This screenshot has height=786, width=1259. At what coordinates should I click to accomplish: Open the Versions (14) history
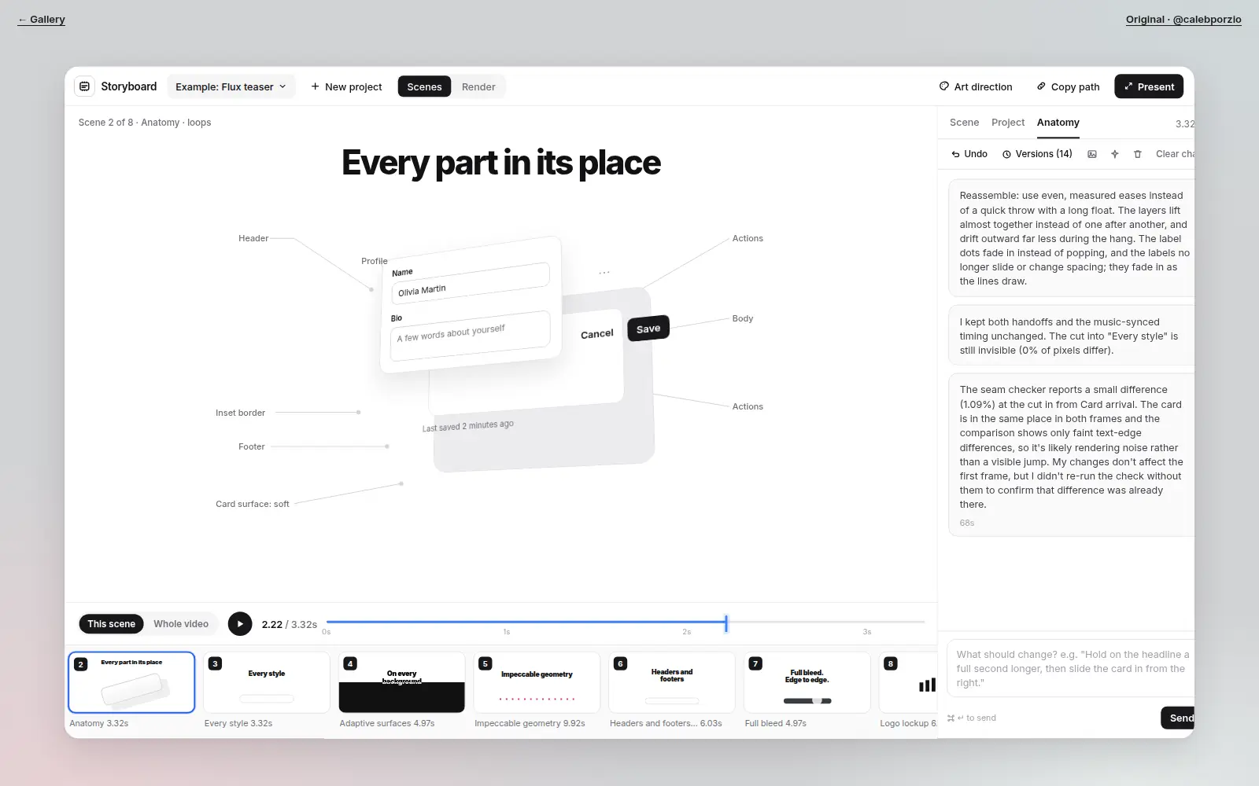point(1037,154)
